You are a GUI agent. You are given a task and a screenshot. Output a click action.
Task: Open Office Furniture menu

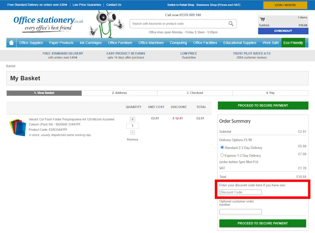coord(120,43)
